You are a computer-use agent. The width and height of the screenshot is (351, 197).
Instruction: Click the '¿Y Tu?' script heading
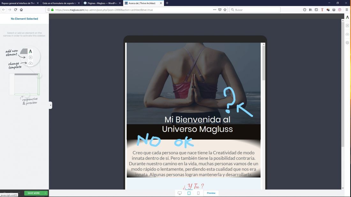click(x=193, y=186)
